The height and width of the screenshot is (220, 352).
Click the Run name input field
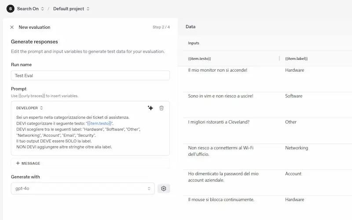tap(90, 76)
